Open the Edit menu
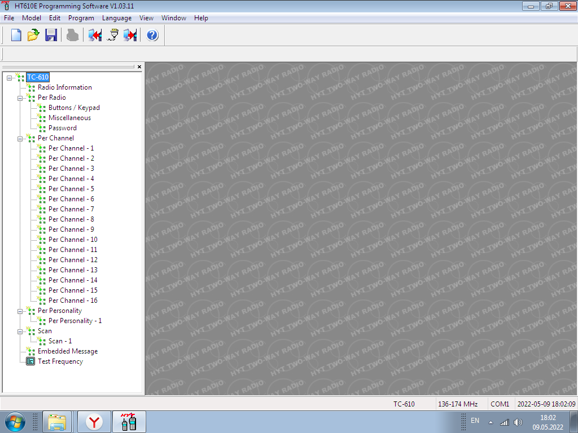 tap(55, 18)
